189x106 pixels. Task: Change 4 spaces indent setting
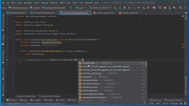pos(174,103)
